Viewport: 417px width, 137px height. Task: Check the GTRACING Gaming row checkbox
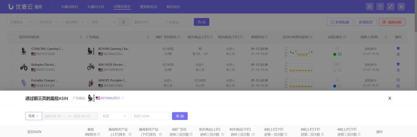tap(12, 51)
